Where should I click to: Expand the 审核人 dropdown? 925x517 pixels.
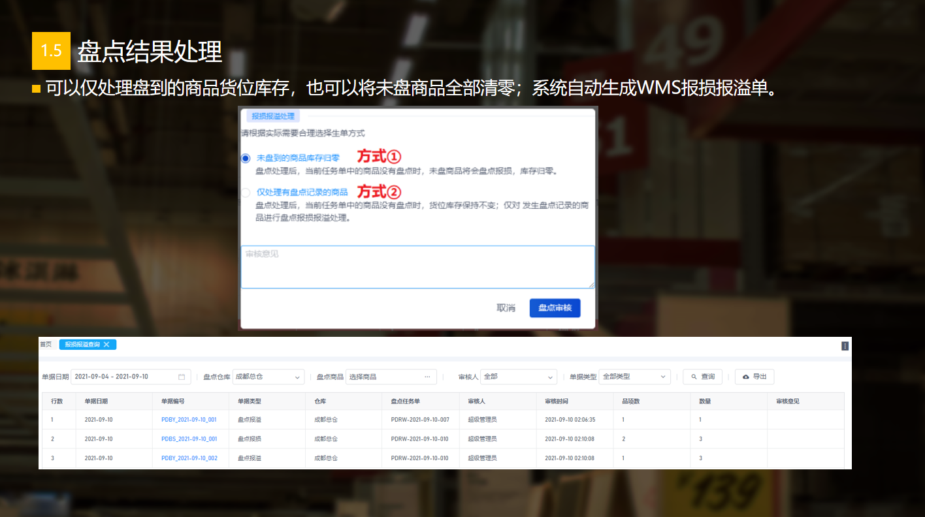coord(519,377)
